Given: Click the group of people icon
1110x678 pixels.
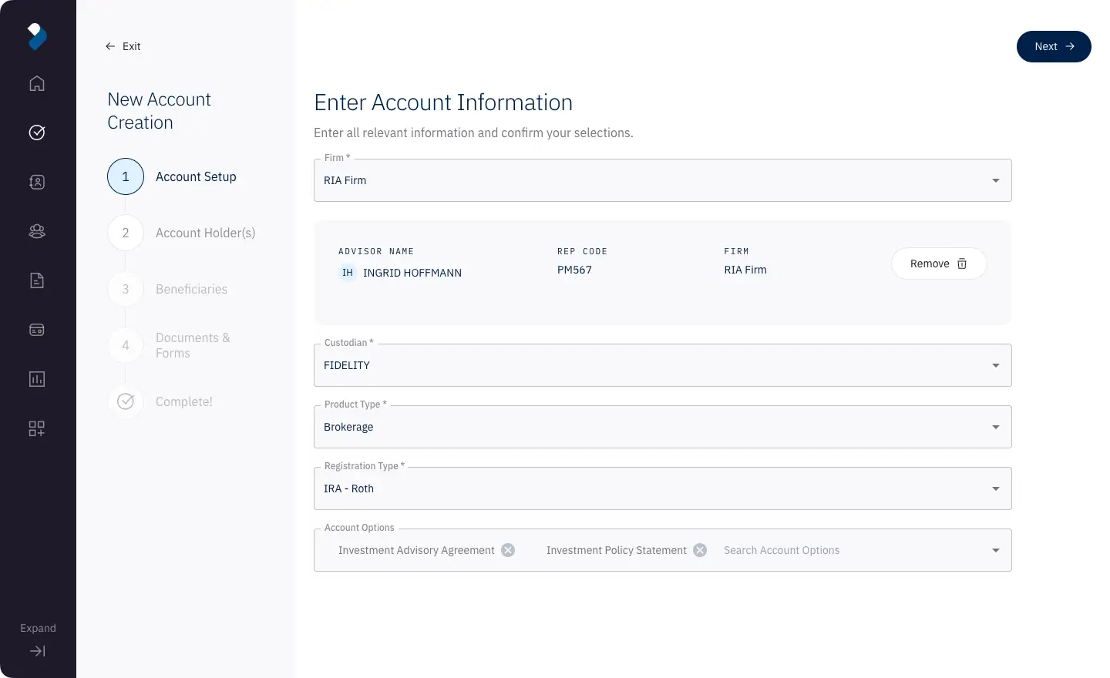Looking at the screenshot, I should pyautogui.click(x=37, y=231).
